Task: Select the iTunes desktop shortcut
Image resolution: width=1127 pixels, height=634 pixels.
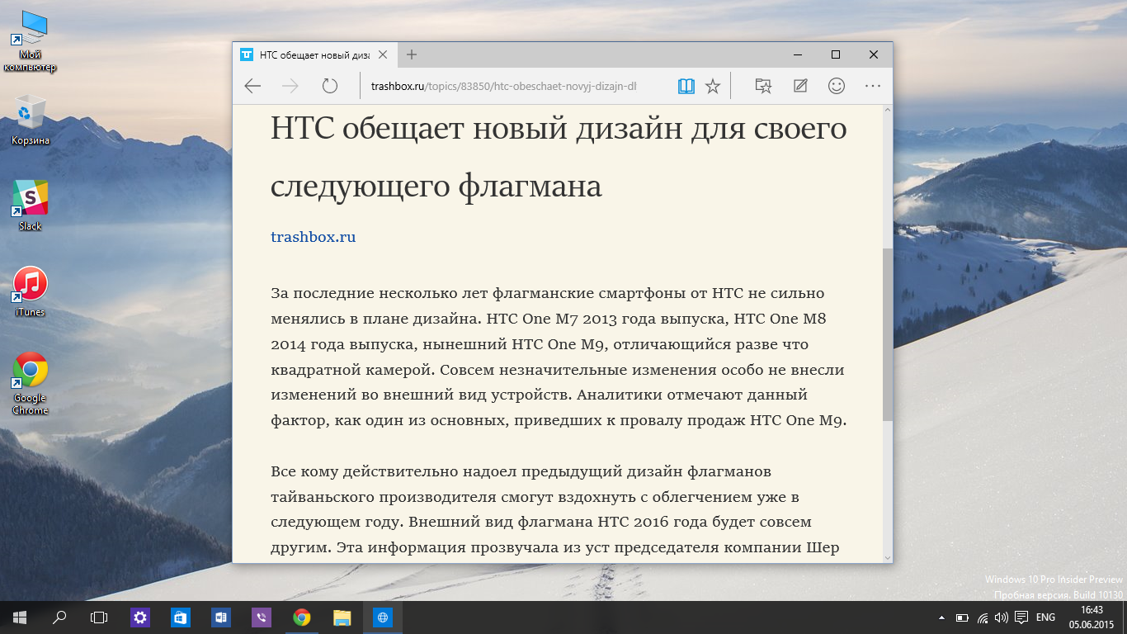Action: tap(30, 291)
